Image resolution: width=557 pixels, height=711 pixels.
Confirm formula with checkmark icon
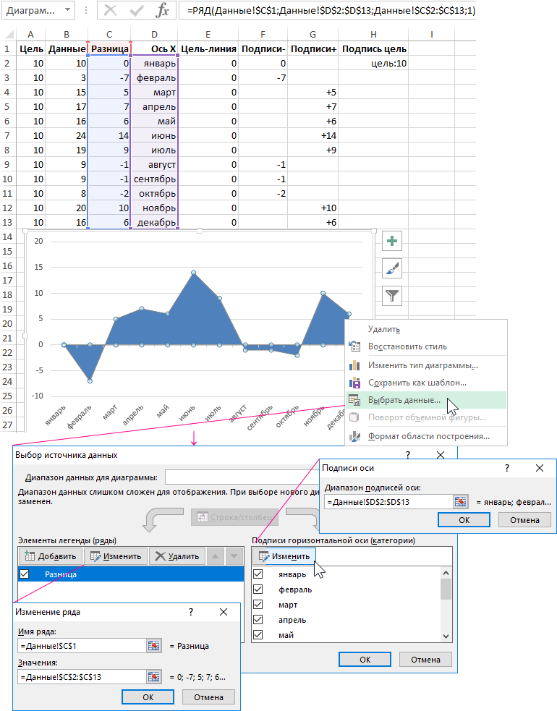(x=136, y=11)
